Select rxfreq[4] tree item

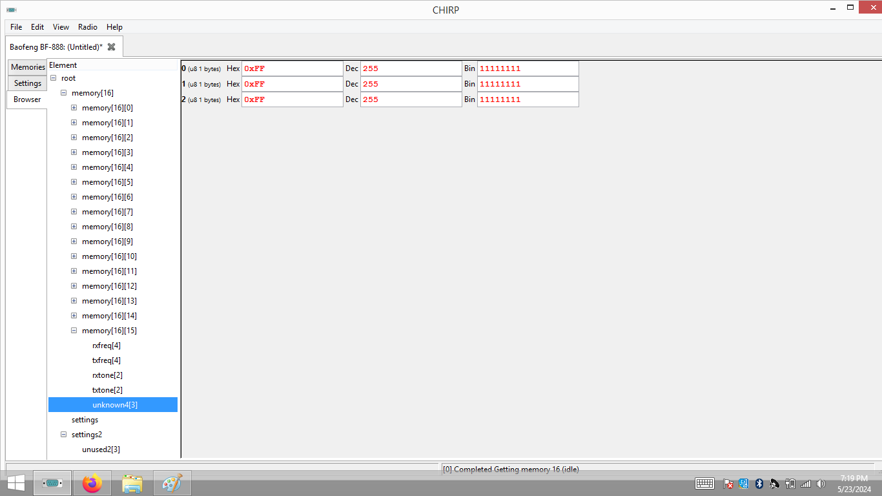[x=107, y=346]
